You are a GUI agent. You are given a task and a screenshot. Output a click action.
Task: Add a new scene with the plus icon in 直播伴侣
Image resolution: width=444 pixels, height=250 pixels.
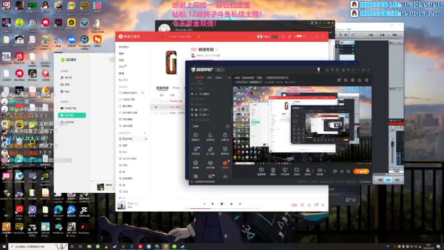pyautogui.click(x=229, y=78)
